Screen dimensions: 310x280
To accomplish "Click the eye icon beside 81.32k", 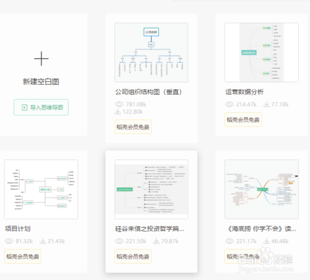I will (9, 241).
